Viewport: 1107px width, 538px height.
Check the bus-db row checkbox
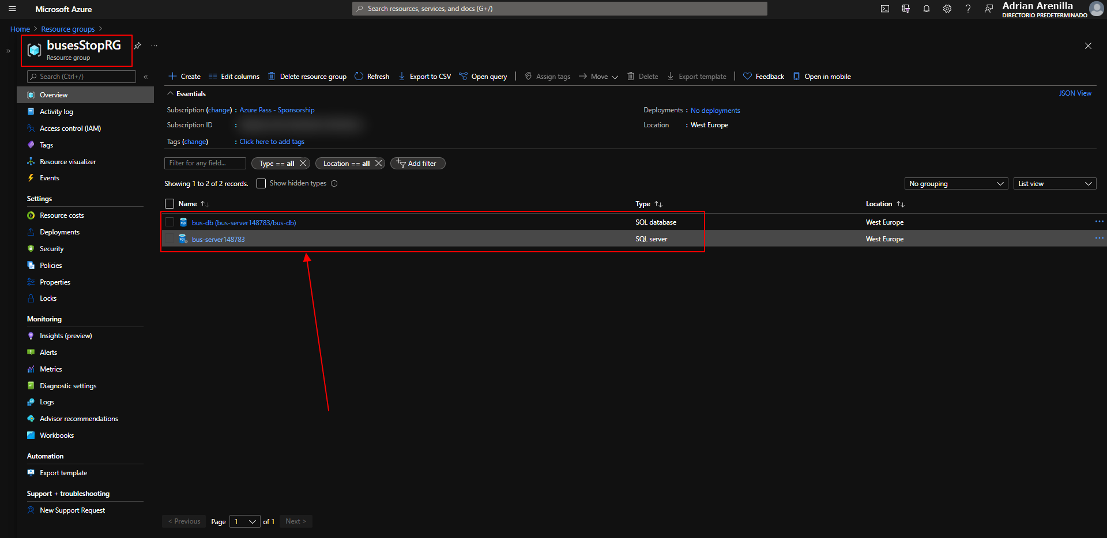[170, 222]
